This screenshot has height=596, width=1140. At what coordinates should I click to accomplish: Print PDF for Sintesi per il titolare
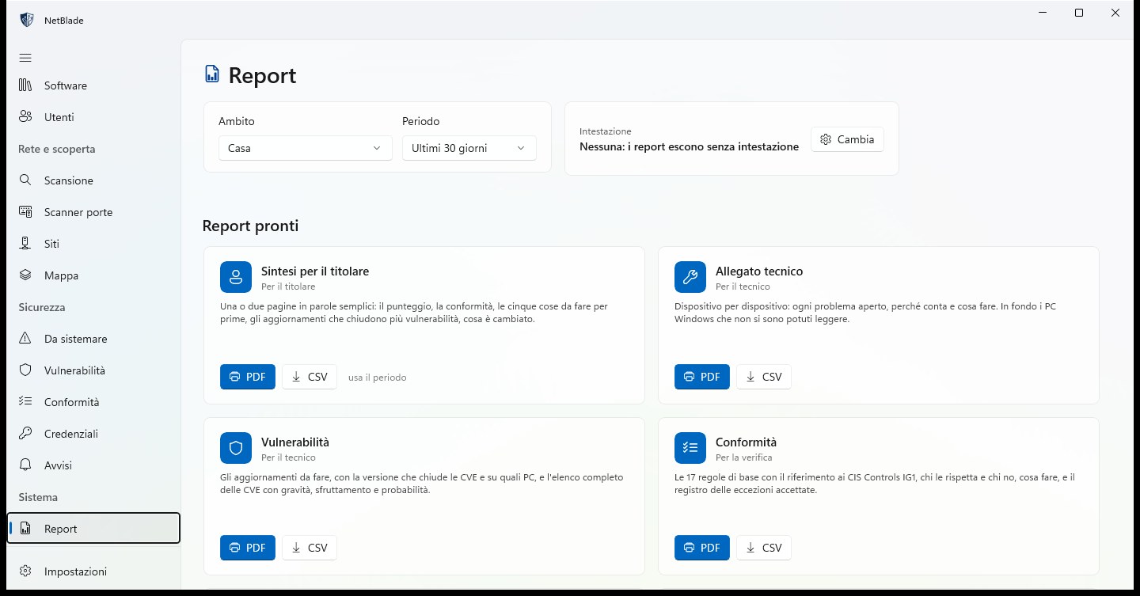click(248, 377)
